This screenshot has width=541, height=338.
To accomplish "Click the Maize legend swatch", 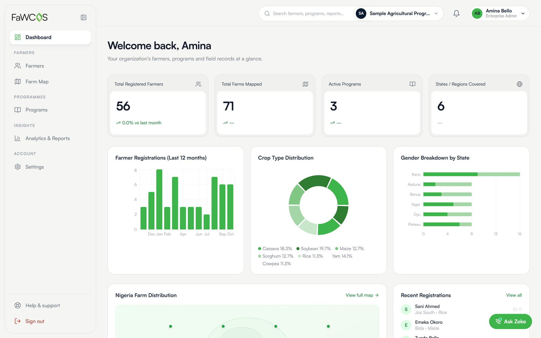I will click(337, 249).
